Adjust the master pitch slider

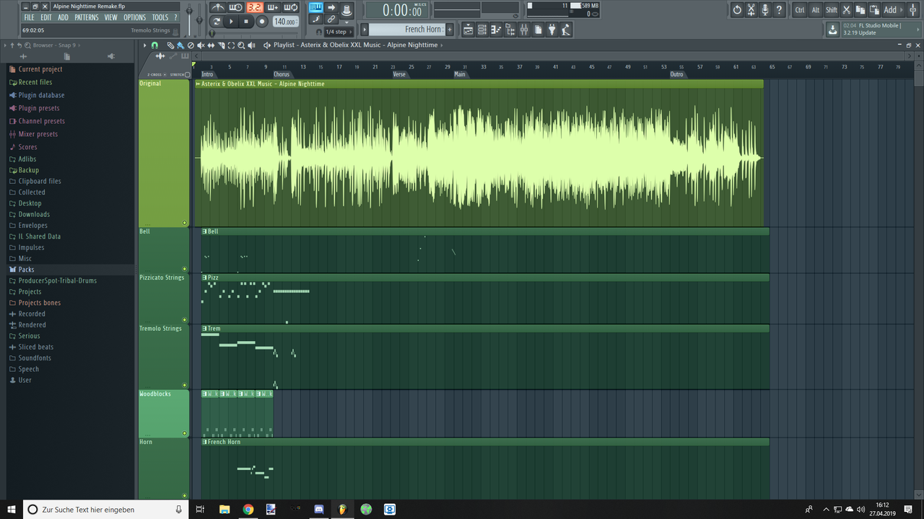pyautogui.click(x=199, y=20)
